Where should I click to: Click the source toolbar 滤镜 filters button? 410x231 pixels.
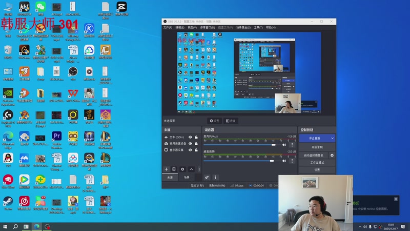pyautogui.click(x=231, y=121)
